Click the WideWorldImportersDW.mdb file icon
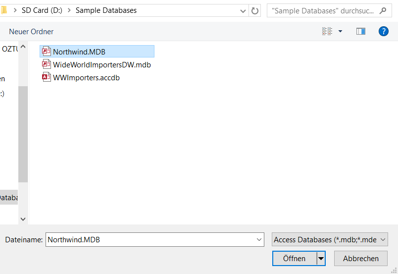Image resolution: width=398 pixels, height=274 pixels. coord(47,64)
